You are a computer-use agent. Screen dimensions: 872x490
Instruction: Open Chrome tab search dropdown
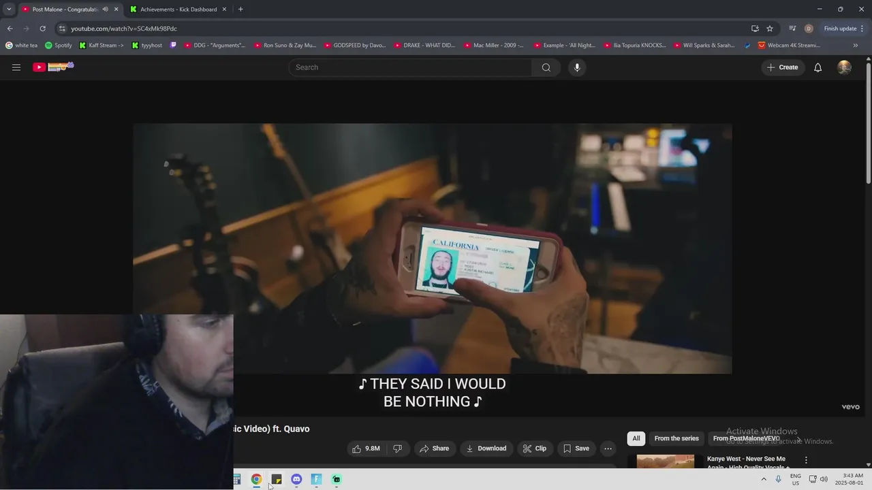pyautogui.click(x=9, y=10)
